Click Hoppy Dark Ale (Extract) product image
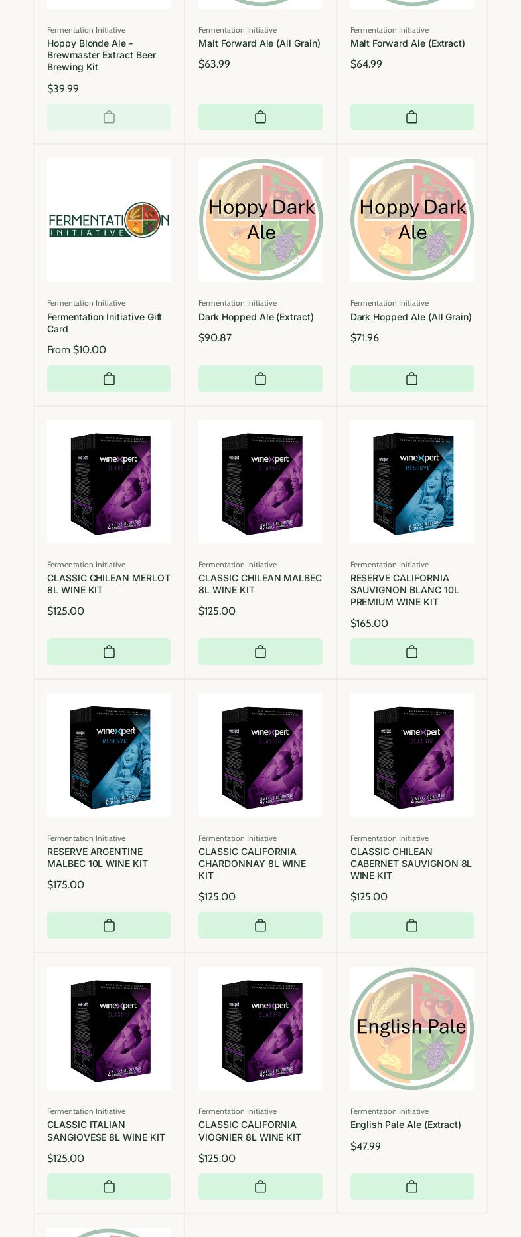 pyautogui.click(x=260, y=220)
